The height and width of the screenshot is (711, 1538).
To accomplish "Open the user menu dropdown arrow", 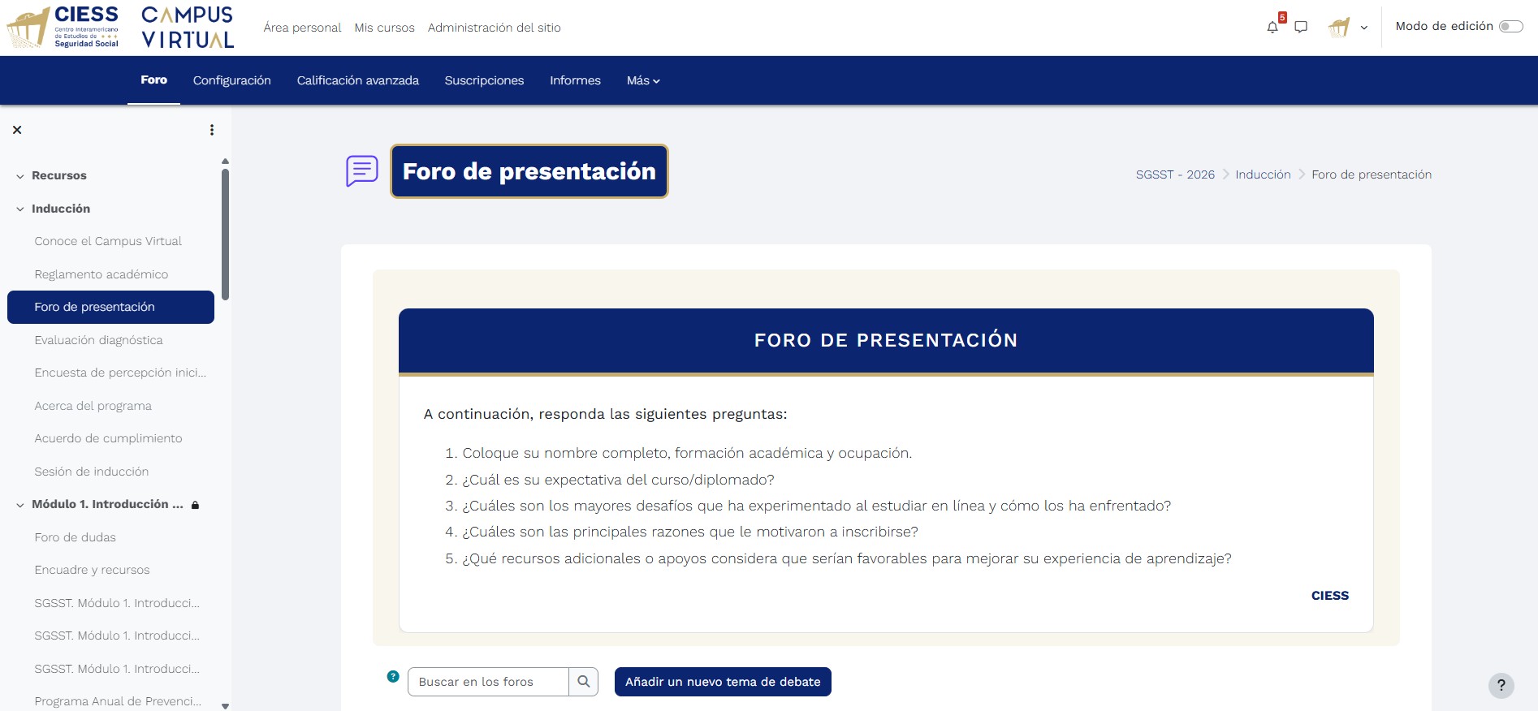I will coord(1364,28).
